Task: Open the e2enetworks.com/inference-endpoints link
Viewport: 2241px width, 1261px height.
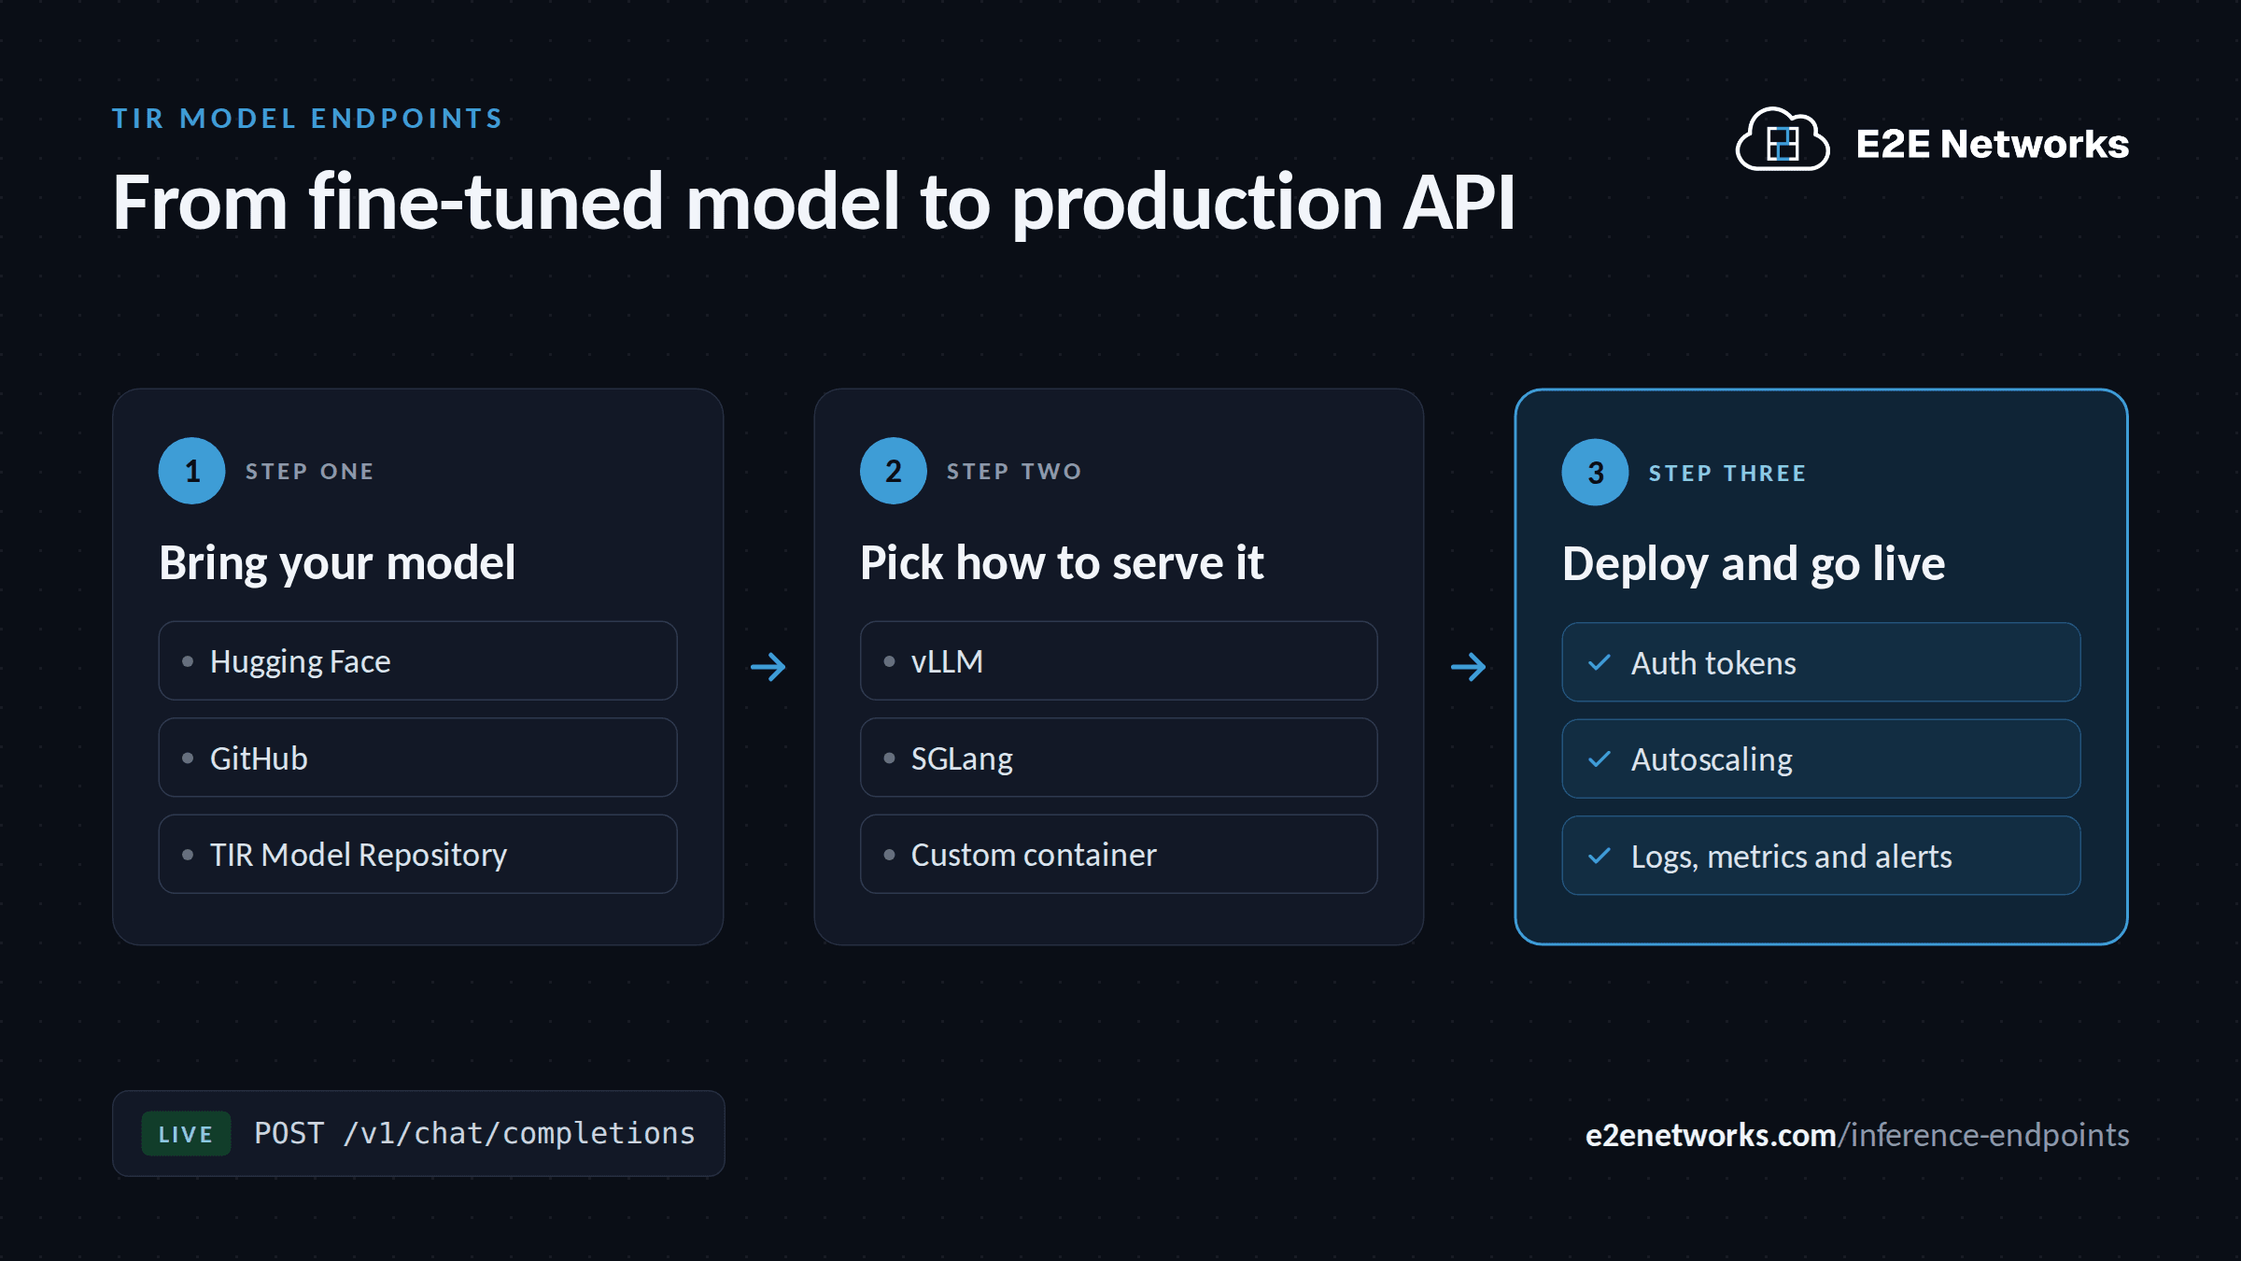Action: click(x=1857, y=1135)
